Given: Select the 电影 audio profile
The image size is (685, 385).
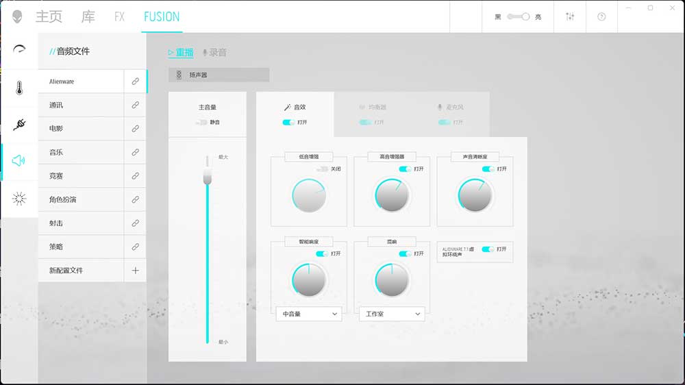Looking at the screenshot, I should 81,129.
